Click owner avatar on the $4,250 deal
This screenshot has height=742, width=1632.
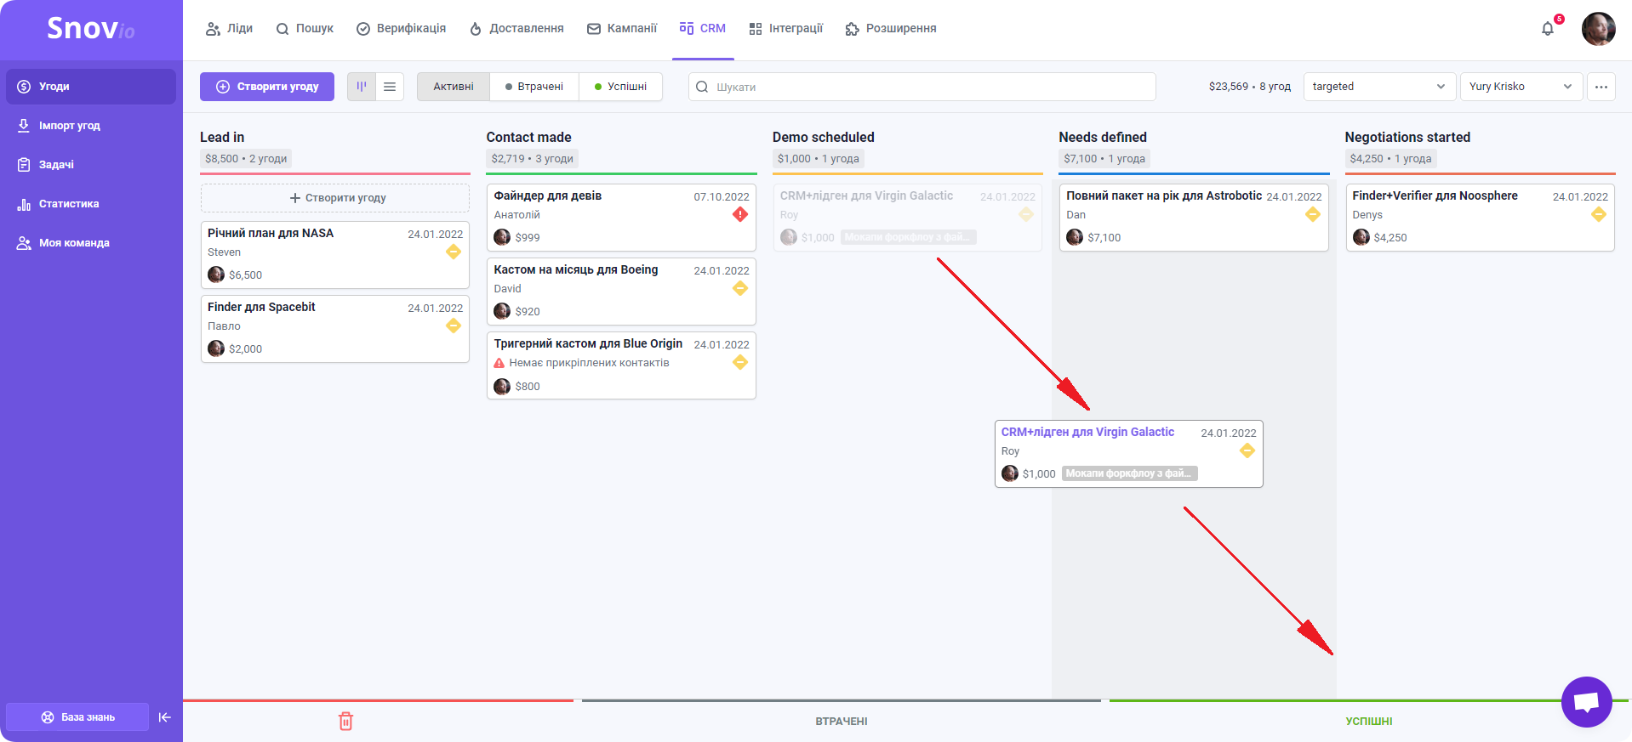pyautogui.click(x=1361, y=237)
